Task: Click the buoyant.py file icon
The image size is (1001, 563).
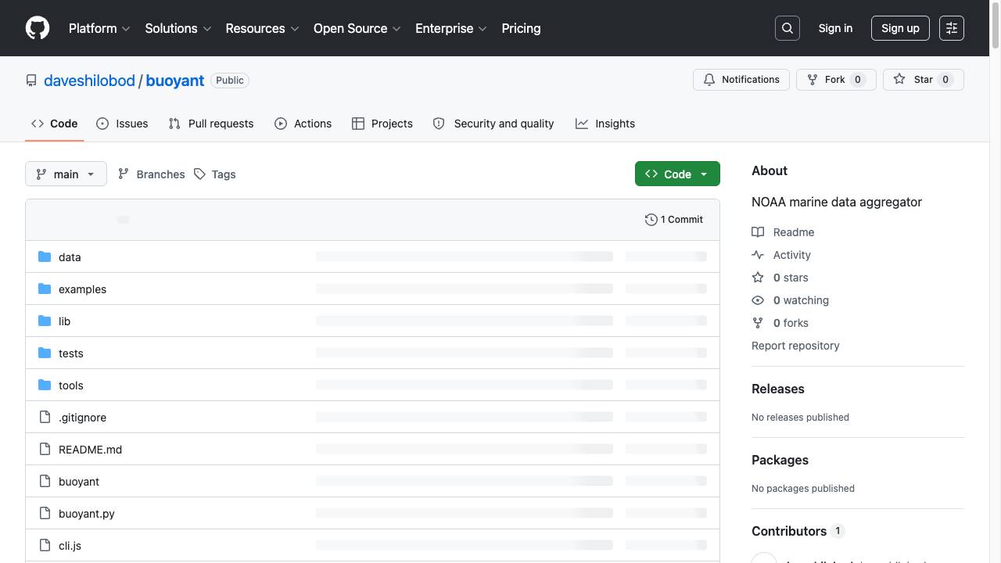Action: 45,513
